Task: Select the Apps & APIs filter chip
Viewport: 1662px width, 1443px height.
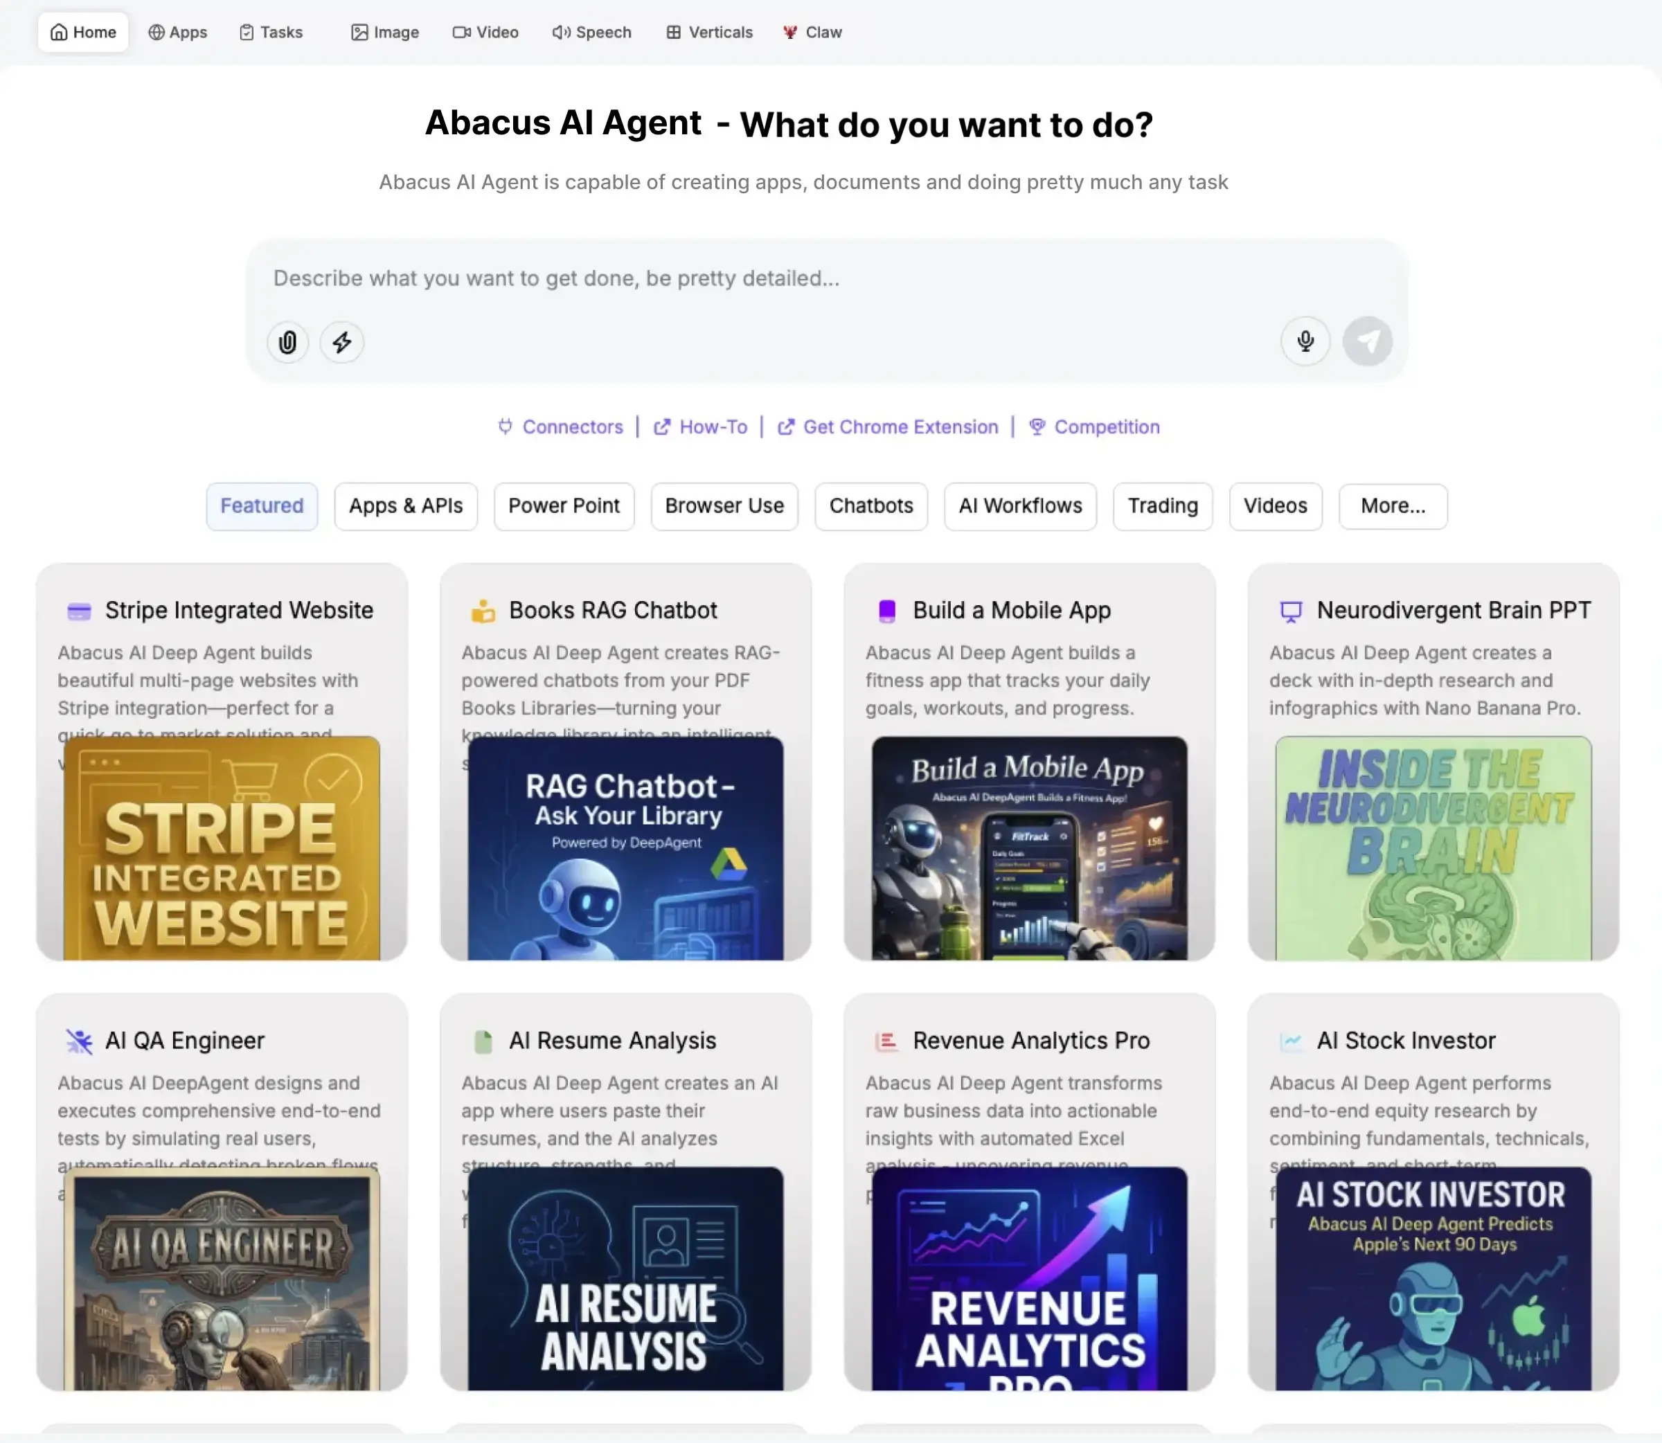Action: coord(405,505)
